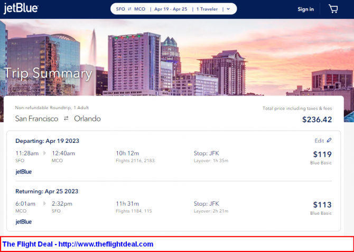Image resolution: width=354 pixels, height=252 pixels.
Task: Click Departing: Apr 19 2023 heading
Action: click(x=47, y=141)
